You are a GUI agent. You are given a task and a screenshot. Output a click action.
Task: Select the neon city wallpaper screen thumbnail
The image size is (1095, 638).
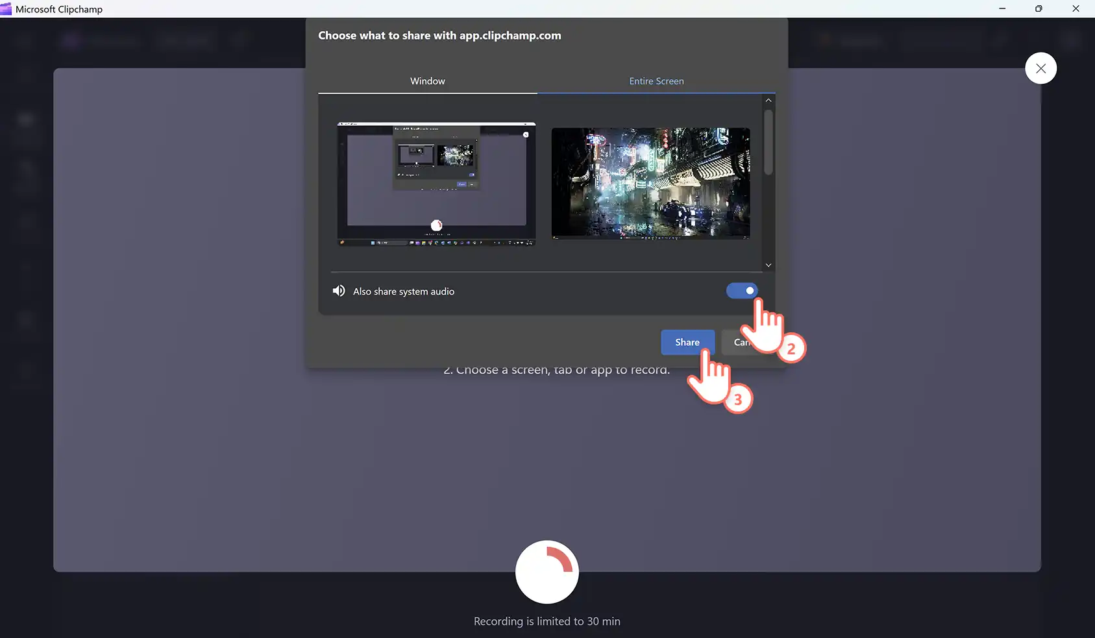tap(650, 184)
